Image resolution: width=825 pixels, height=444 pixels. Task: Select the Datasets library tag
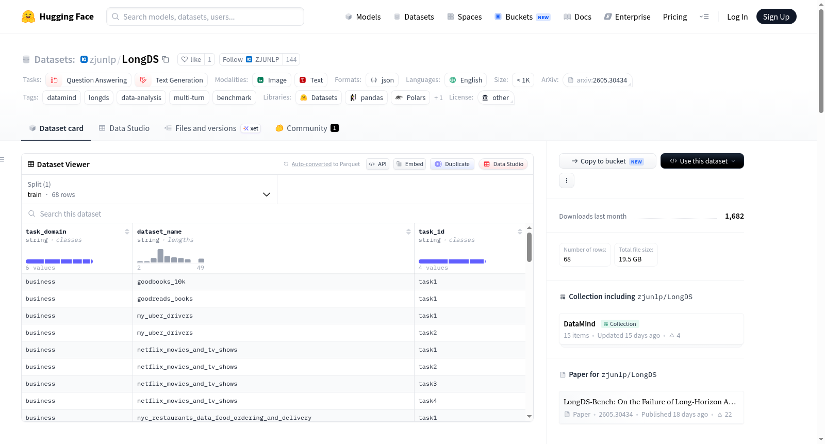[x=319, y=97]
